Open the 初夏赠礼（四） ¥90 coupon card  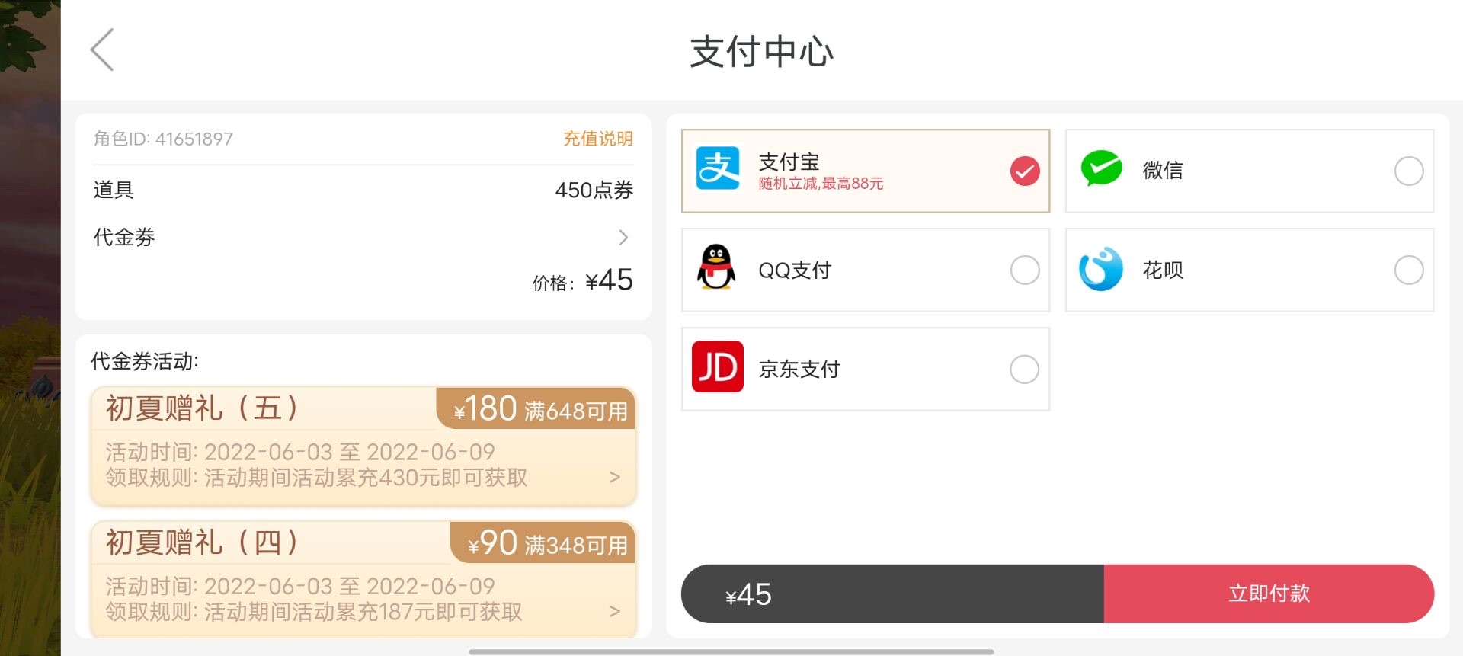[x=363, y=580]
